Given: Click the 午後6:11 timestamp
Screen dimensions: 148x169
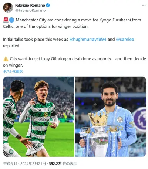Looking at the screenshot, I should tap(10, 164).
